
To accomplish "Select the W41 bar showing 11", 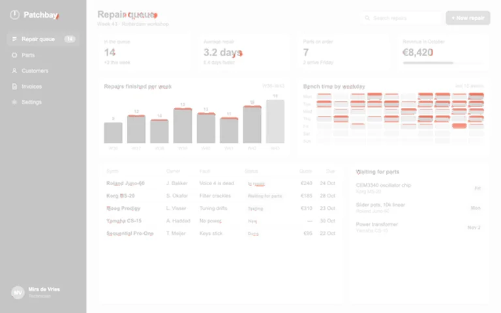I will click(x=229, y=130).
